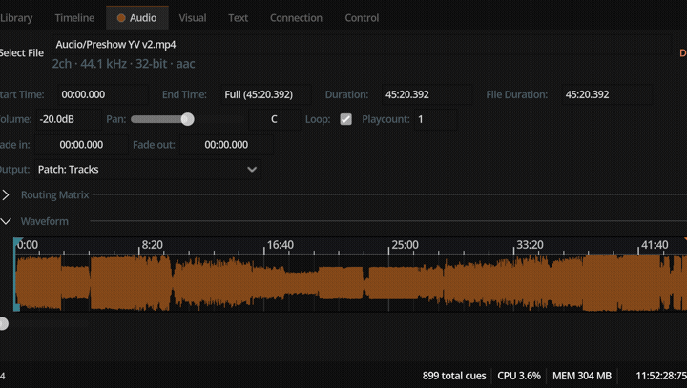This screenshot has width=687, height=388.
Task: Click the Select File button
Action: coord(22,53)
